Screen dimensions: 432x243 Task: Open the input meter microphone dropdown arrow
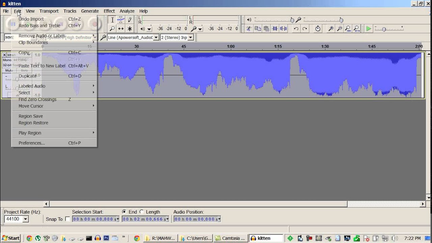click(200, 29)
